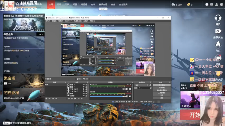
Task: Open OBS 视图(V) menu
Action: coord(61,21)
